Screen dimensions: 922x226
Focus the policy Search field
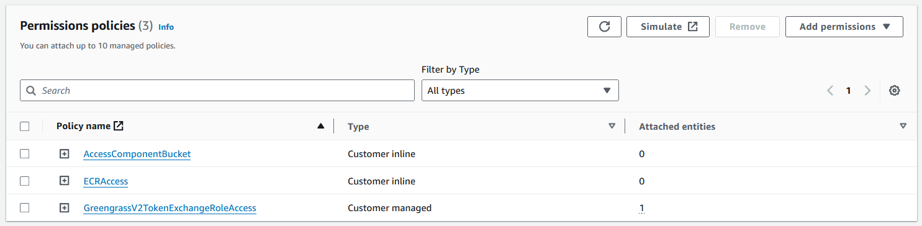pyautogui.click(x=217, y=91)
